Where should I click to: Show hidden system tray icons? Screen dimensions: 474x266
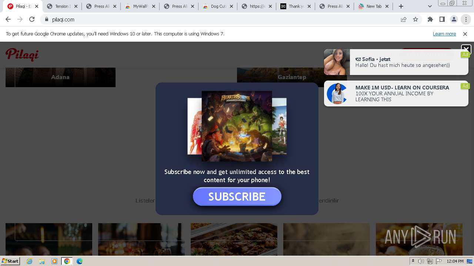[x=413, y=261]
